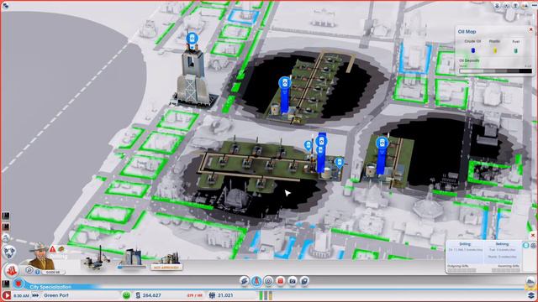Select the oil refinery thumbnail in the build panel
The width and height of the screenshot is (538, 302).
pos(166,258)
